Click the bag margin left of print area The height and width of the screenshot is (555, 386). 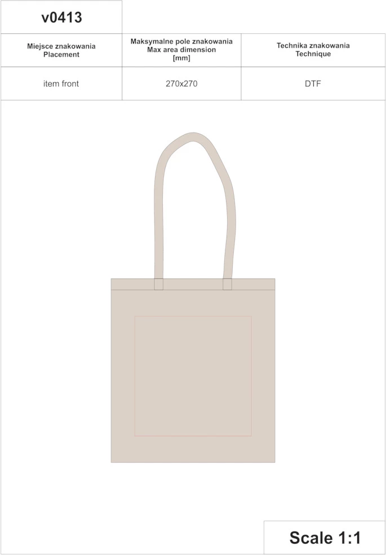(123, 376)
